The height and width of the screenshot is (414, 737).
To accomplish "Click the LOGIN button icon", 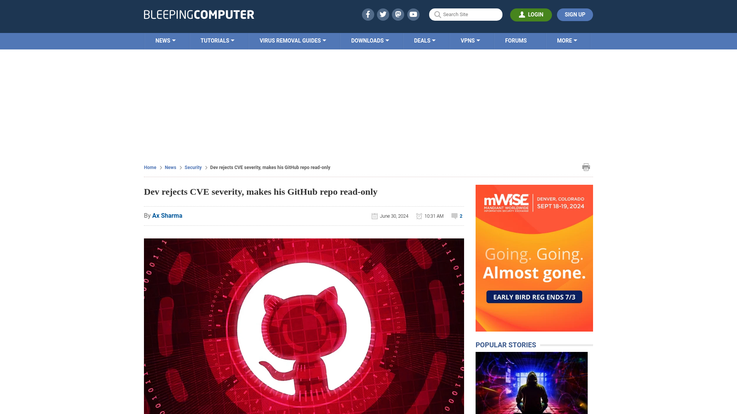I will tap(521, 15).
